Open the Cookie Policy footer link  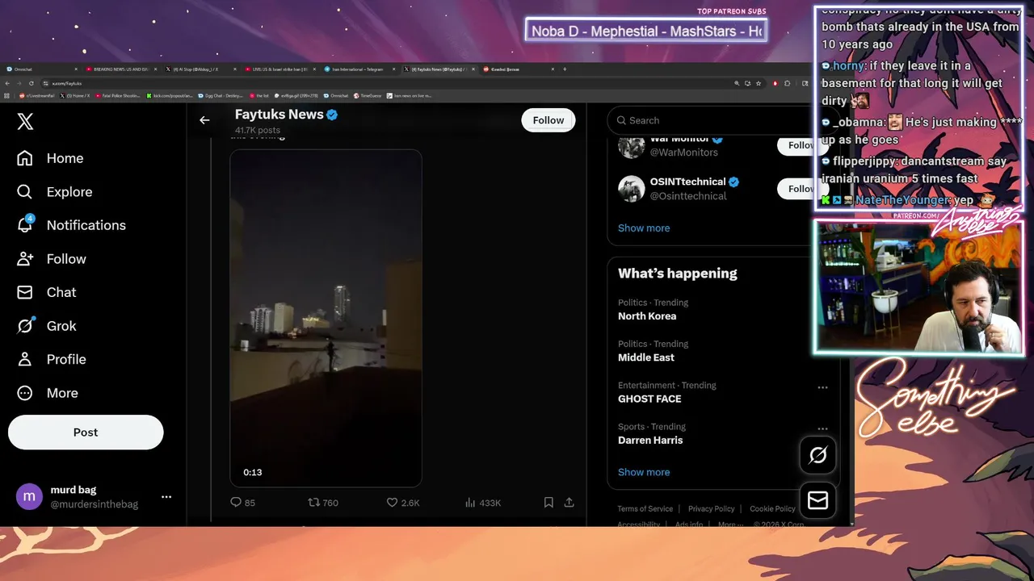pos(772,509)
